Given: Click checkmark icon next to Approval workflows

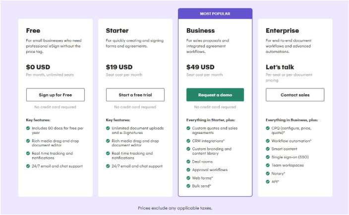Looking at the screenshot, I should (x=188, y=170).
